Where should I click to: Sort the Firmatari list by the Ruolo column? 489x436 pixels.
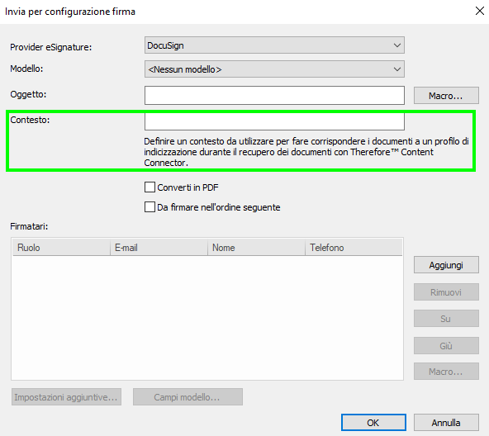61,248
